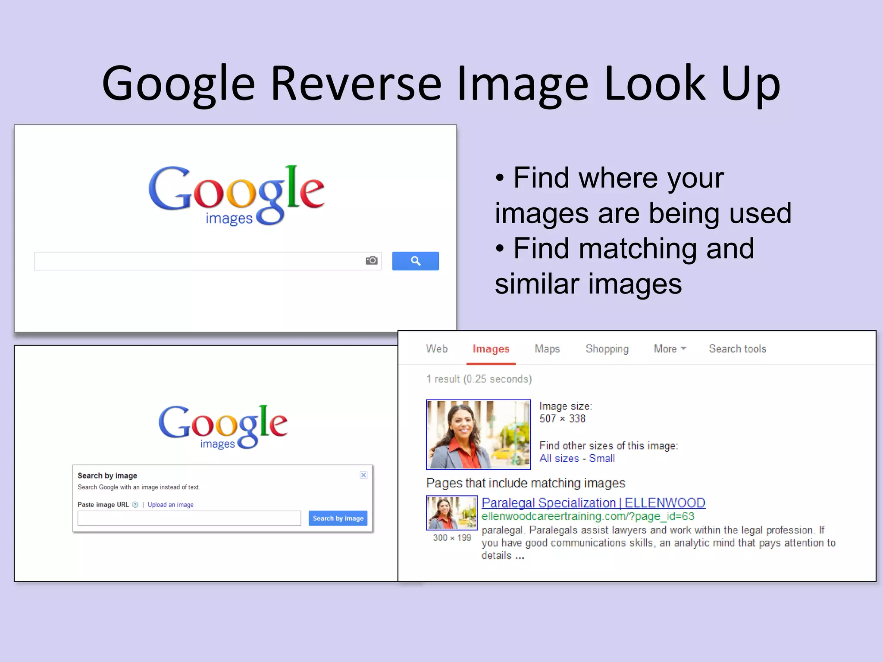Image resolution: width=883 pixels, height=662 pixels.
Task: Click the small matching image thumbnail
Action: tap(452, 512)
